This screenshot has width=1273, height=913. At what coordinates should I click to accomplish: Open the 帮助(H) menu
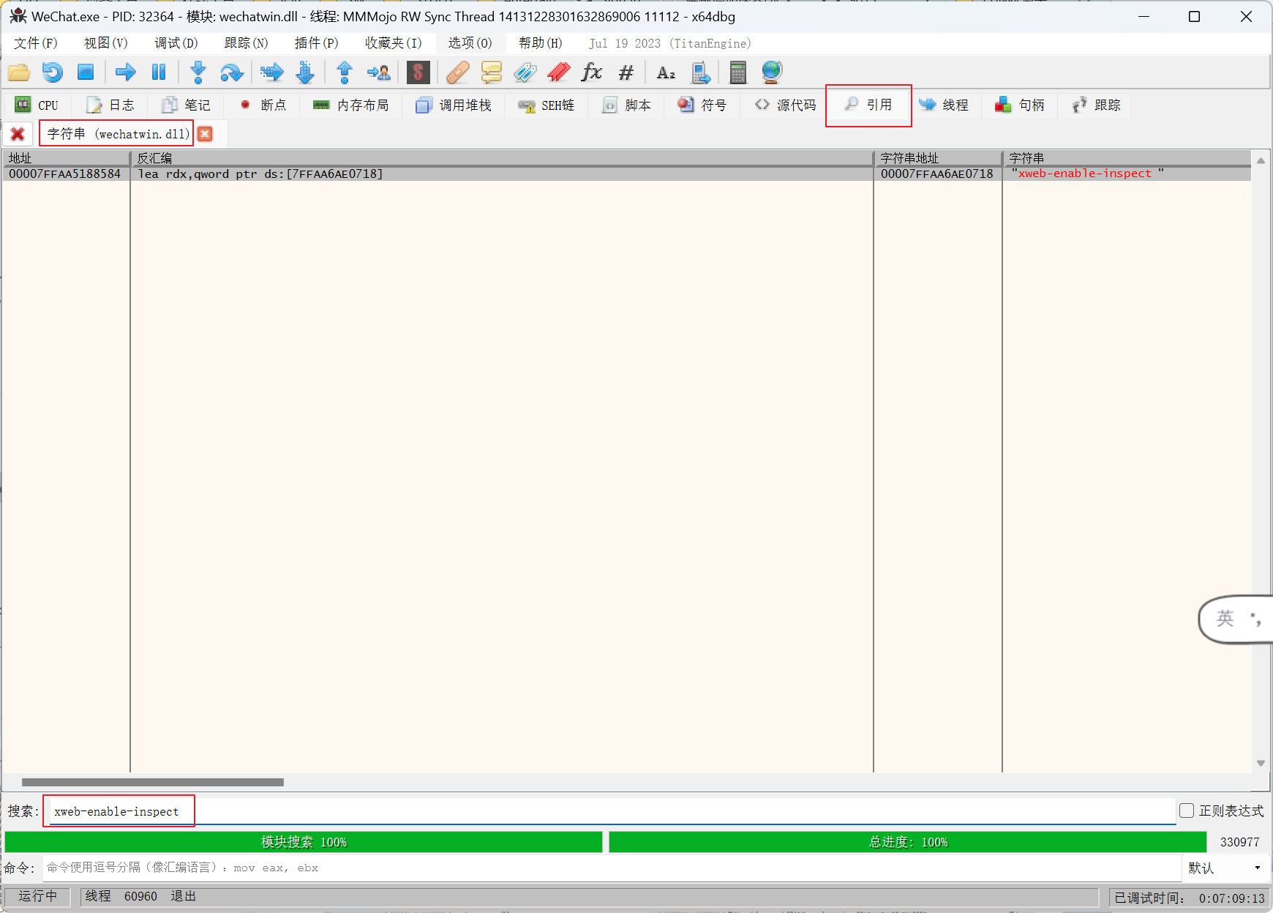(540, 43)
